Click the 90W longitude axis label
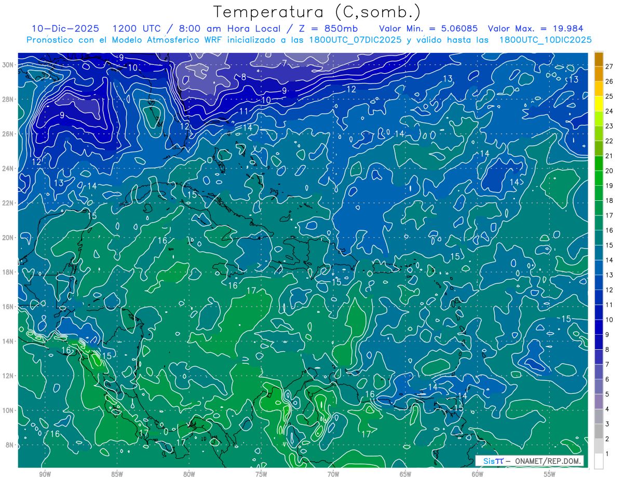623x481 pixels. coord(45,474)
